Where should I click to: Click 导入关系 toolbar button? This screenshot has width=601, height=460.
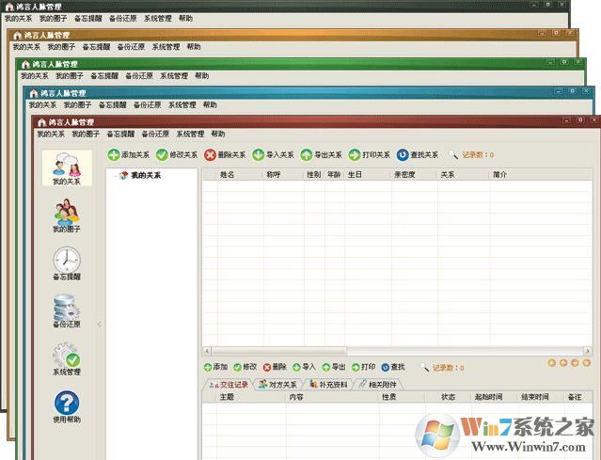coord(274,155)
